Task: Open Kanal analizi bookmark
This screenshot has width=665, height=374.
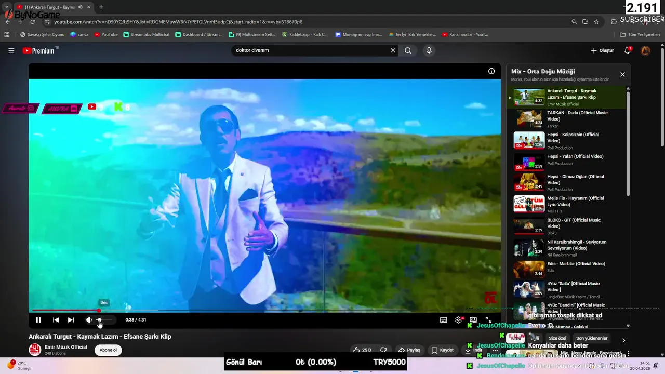Action: point(465,35)
